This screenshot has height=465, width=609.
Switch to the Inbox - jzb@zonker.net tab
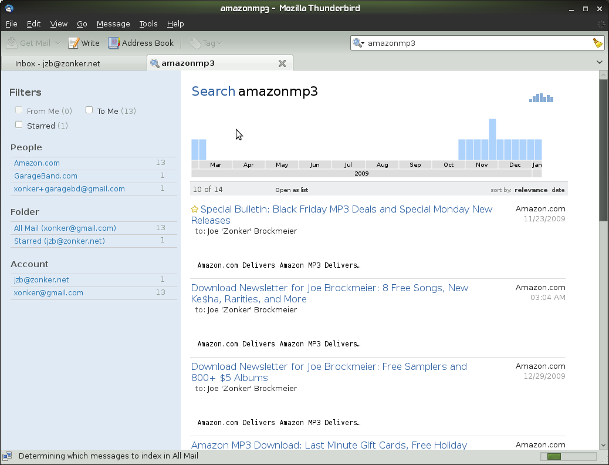click(x=57, y=63)
